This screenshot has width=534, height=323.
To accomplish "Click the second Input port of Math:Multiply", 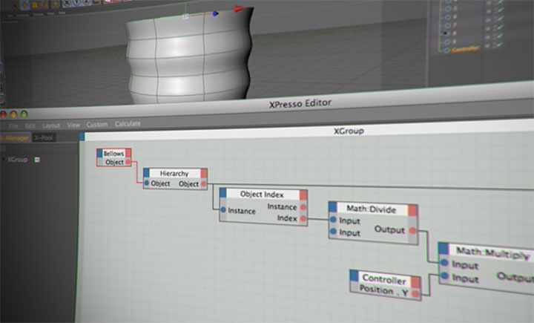I will tap(444, 275).
